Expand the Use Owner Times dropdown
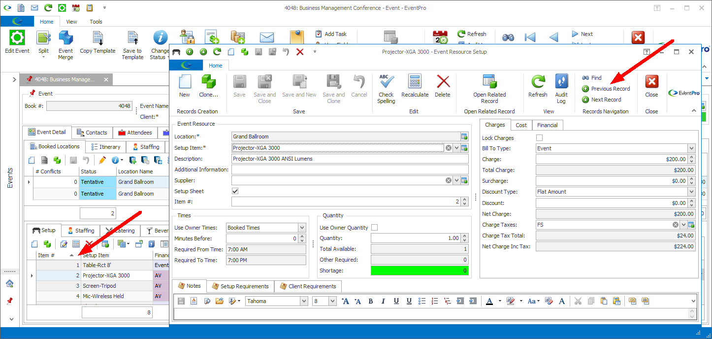The height and width of the screenshot is (339, 712). coord(302,228)
